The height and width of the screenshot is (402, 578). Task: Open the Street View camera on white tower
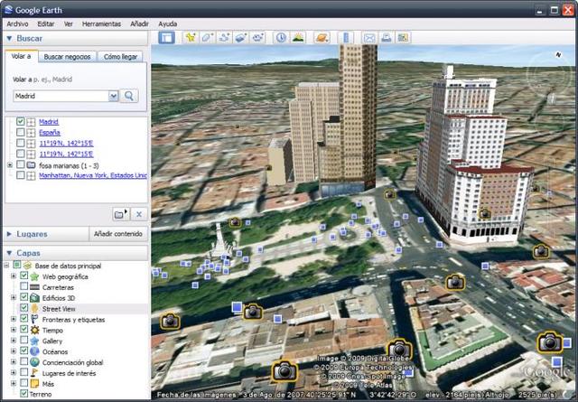click(x=484, y=213)
